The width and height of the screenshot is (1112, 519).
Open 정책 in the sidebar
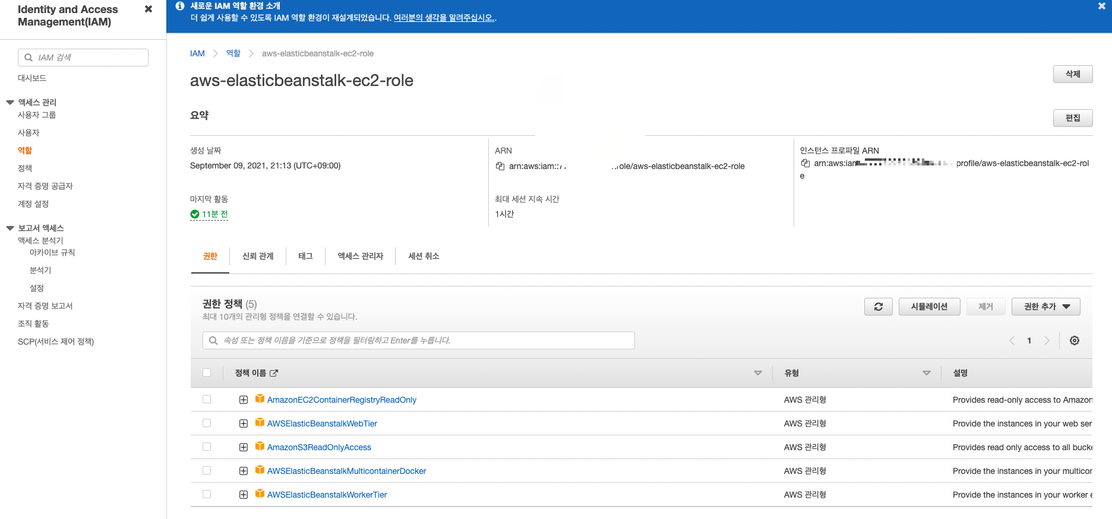25,168
